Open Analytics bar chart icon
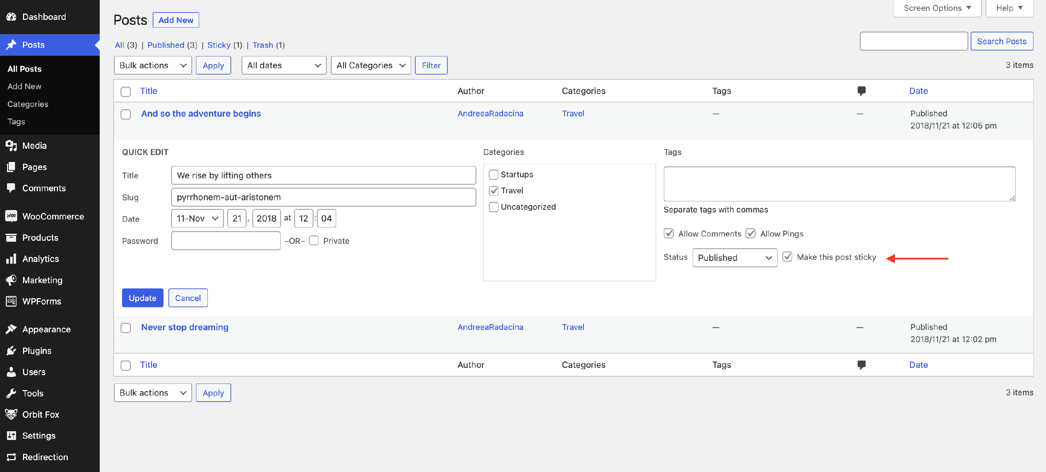The width and height of the screenshot is (1046, 472). [12, 259]
